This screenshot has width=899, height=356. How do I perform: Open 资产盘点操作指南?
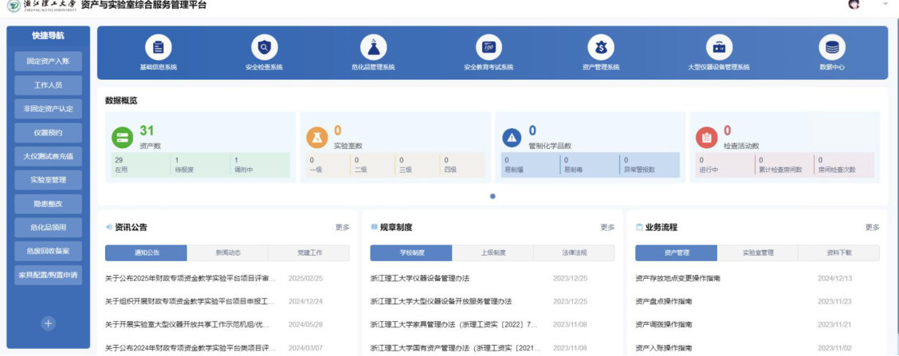tap(663, 302)
